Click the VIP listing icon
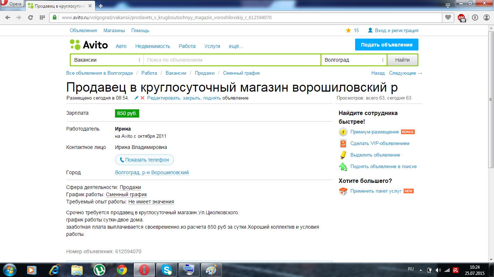The height and width of the screenshot is (277, 494). pos(343,144)
